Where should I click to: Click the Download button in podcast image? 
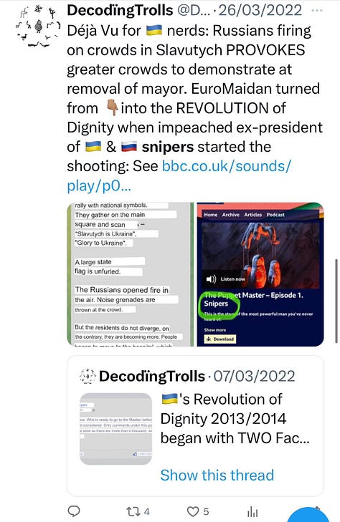[220, 339]
